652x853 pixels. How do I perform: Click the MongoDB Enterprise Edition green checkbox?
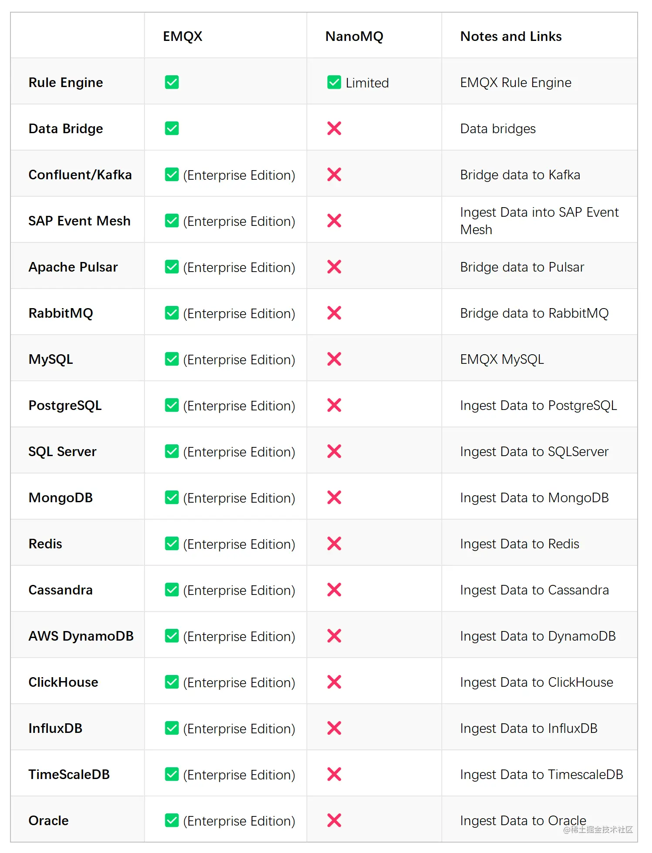point(172,497)
